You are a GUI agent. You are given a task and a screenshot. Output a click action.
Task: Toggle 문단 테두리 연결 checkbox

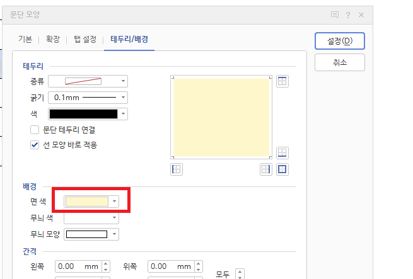point(35,130)
